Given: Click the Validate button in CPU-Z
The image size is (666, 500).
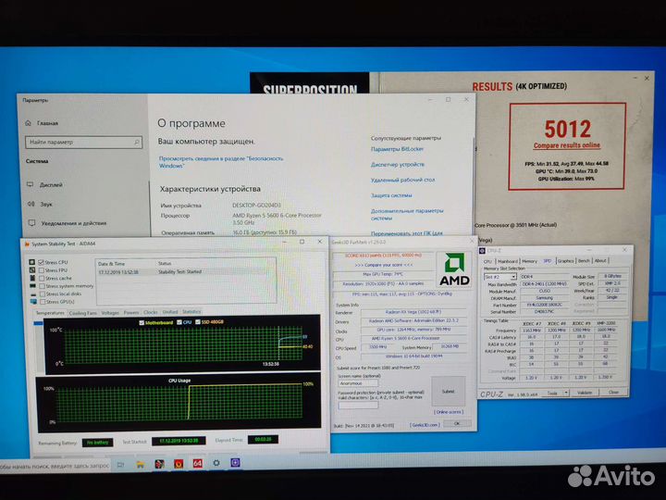Looking at the screenshot, I should 583,393.
